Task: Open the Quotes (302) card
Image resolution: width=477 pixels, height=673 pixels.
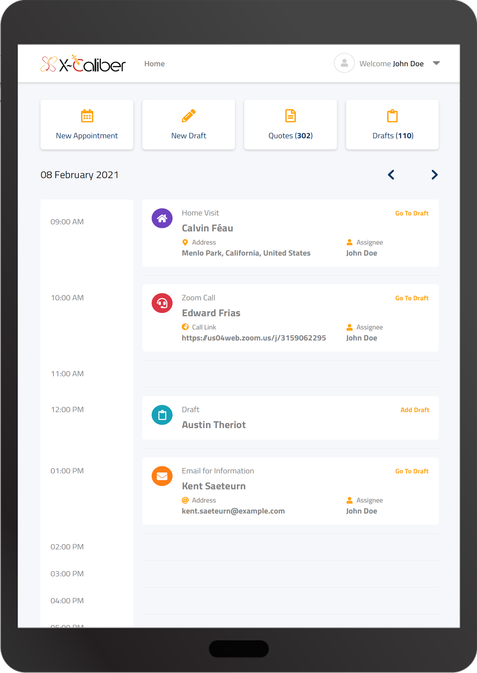Action: (x=290, y=125)
